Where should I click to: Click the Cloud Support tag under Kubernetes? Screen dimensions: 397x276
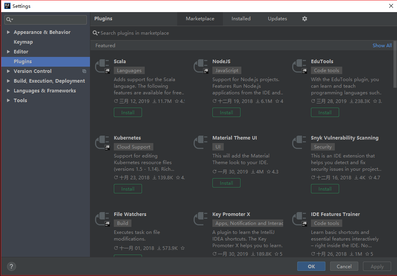133,147
